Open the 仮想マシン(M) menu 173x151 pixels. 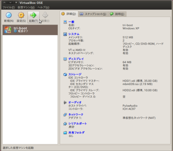point(26,7)
